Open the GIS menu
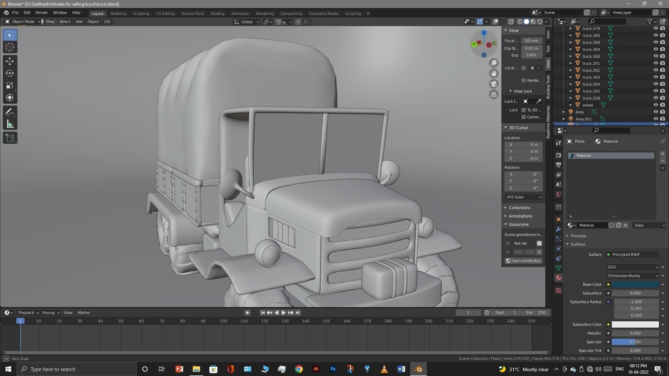 coord(107,22)
